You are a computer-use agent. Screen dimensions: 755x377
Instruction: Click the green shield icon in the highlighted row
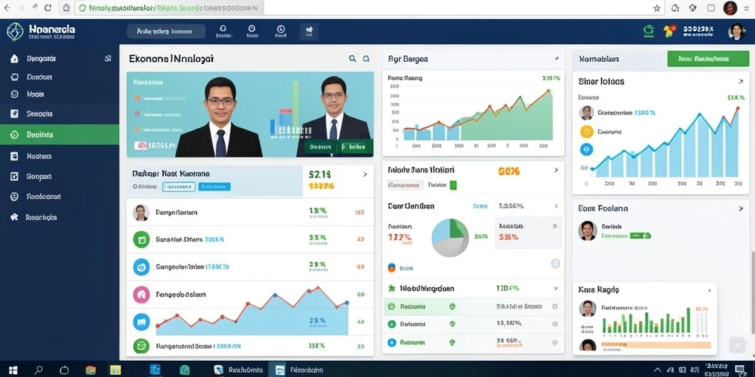452,306
